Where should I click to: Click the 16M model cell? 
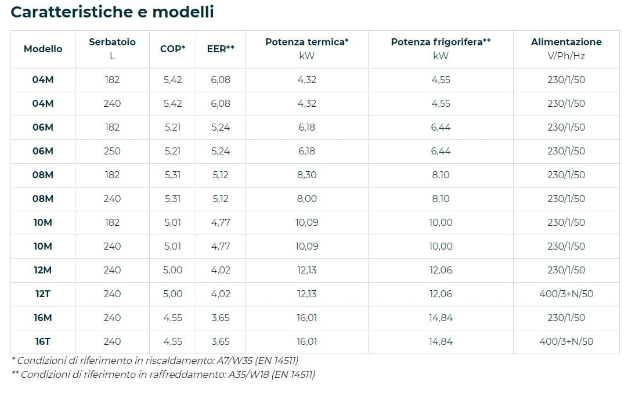coord(43,318)
